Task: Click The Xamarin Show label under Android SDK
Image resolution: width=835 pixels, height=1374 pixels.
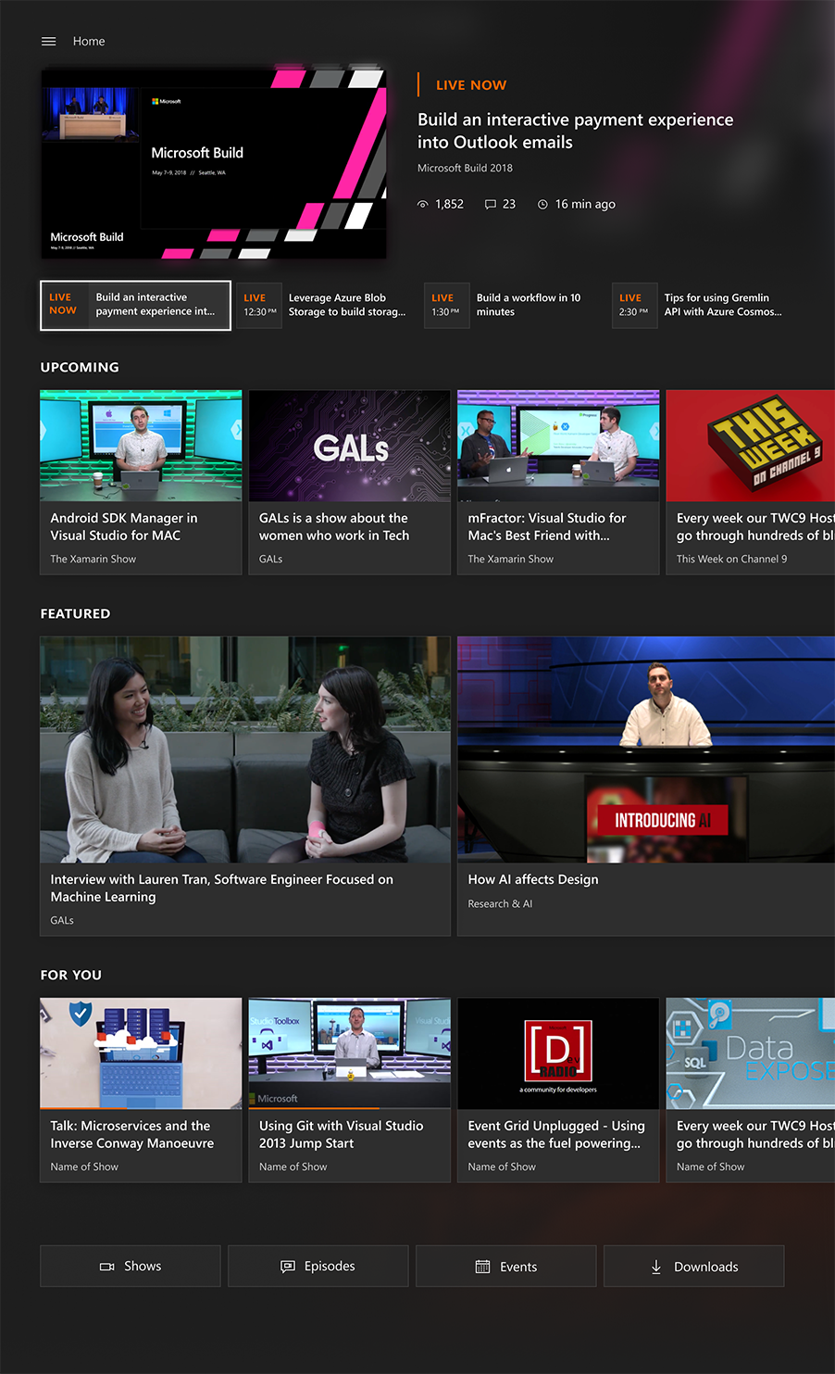Action: pos(93,559)
